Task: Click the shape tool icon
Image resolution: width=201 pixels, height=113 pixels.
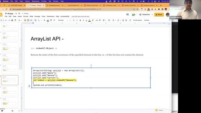Action: (35, 20)
